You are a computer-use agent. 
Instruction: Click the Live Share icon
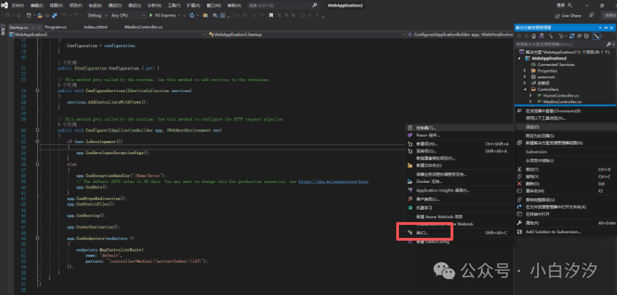[556, 15]
